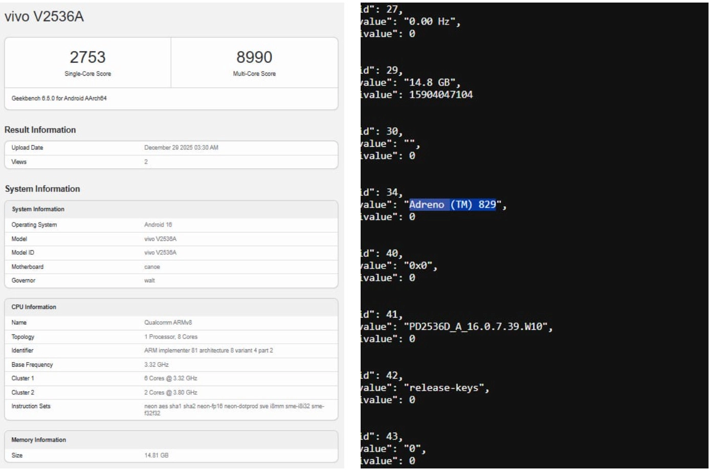This screenshot has height=470, width=709.
Task: Click the 2753 single-core score
Action: (x=87, y=57)
